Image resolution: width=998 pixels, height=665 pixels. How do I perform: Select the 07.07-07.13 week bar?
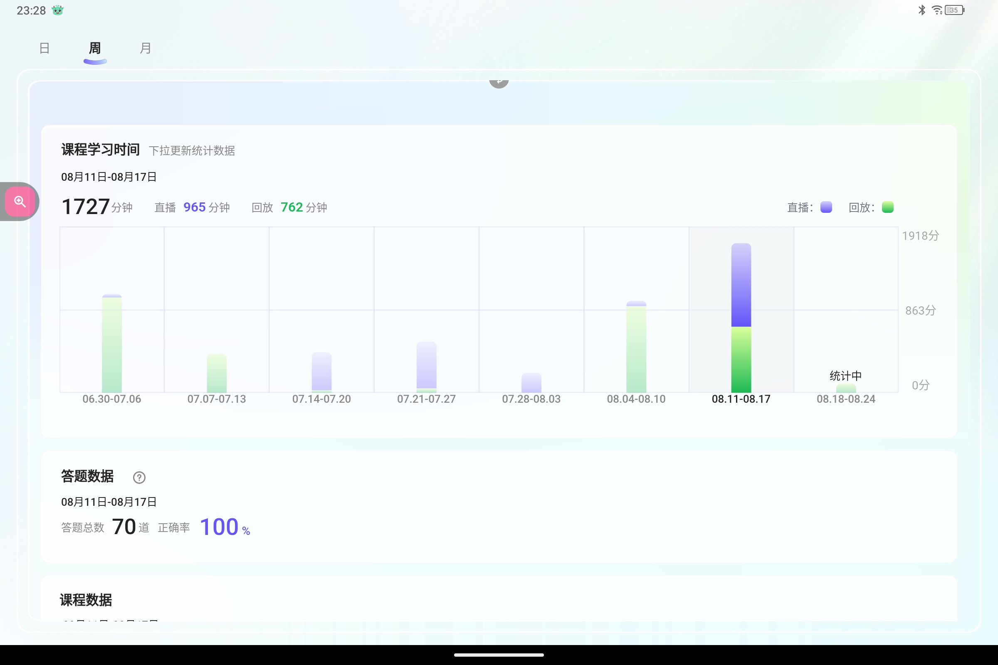click(x=217, y=373)
